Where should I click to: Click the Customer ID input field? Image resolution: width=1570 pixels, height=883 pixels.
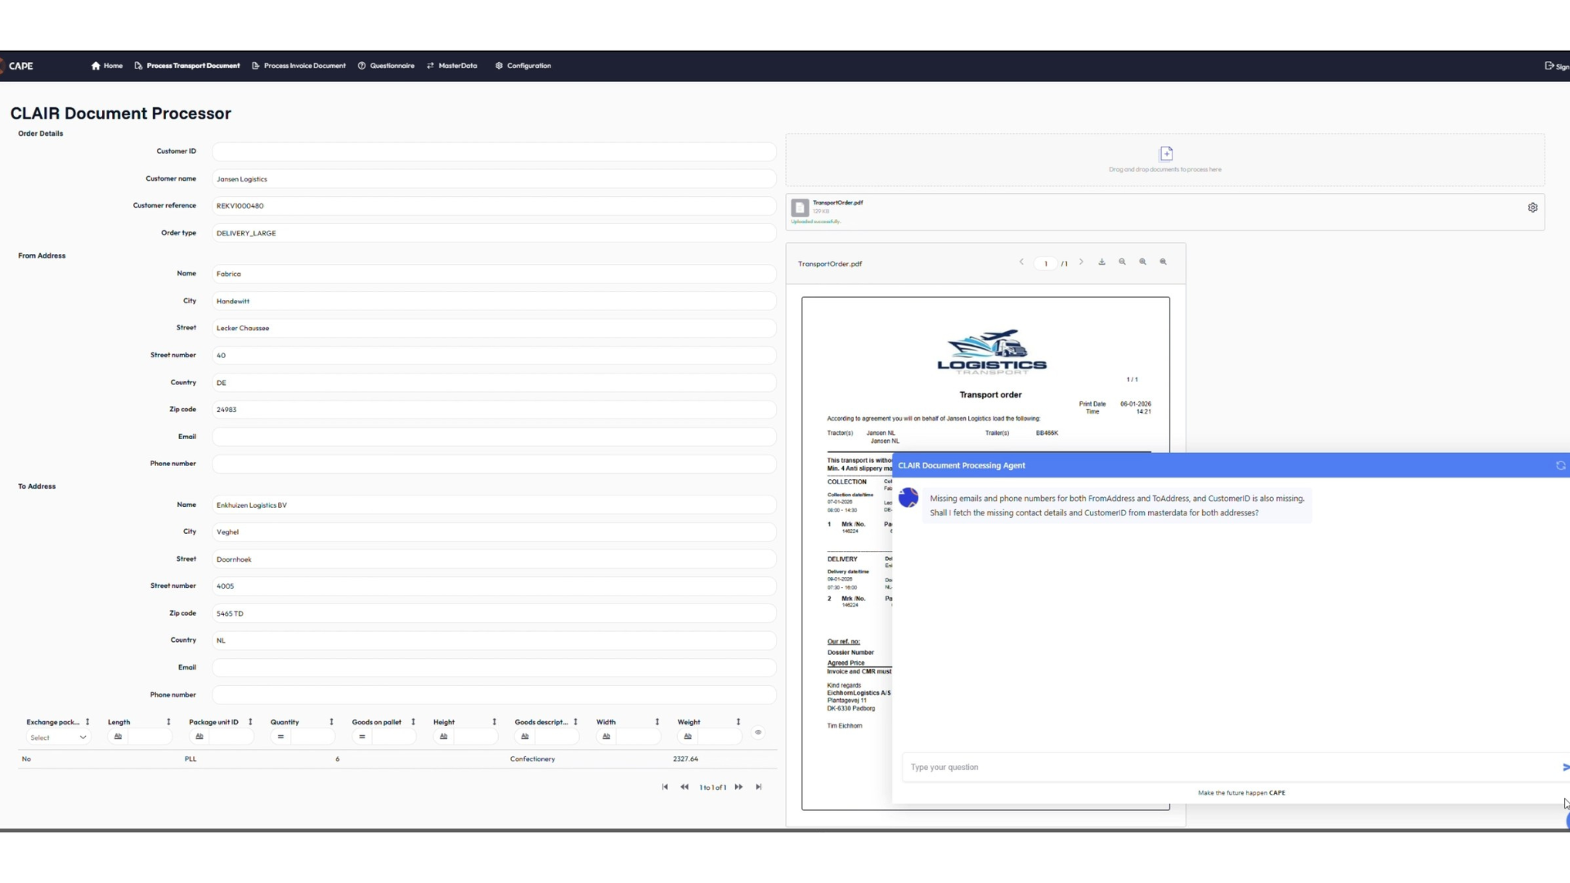(x=494, y=151)
